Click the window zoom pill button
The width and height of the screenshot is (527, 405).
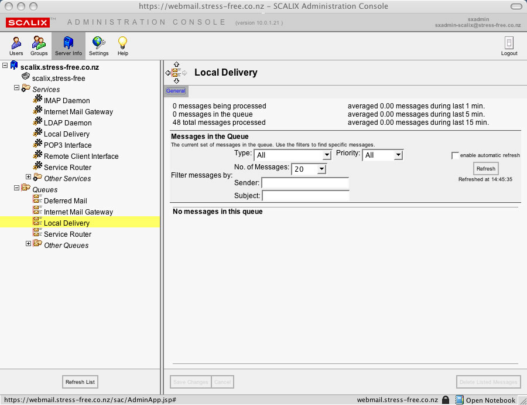pyautogui.click(x=516, y=6)
